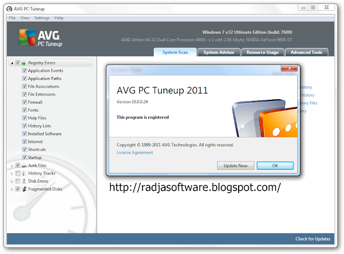Viewport: 344px width, 254px height.
Task: Click the Registry Errors category icon
Action: [24, 63]
